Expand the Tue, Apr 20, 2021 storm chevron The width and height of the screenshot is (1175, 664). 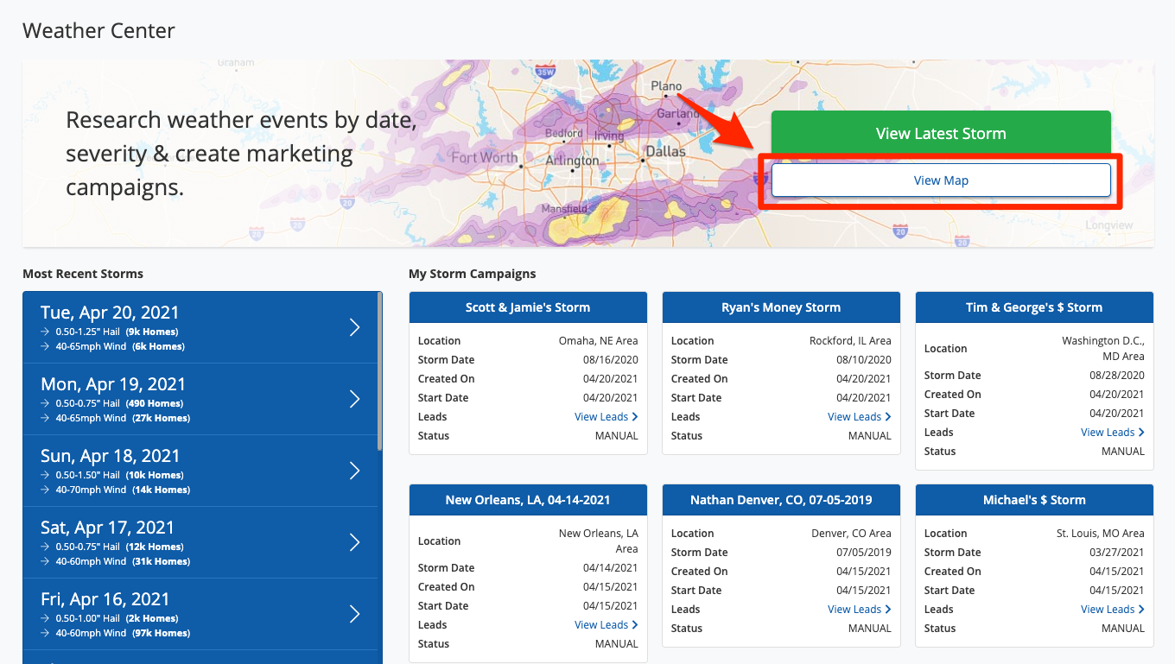pyautogui.click(x=354, y=327)
